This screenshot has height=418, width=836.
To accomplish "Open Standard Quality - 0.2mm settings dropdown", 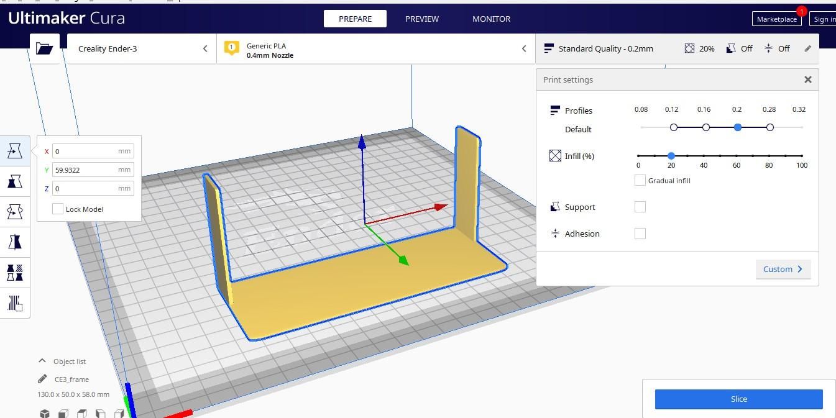I will pos(677,48).
